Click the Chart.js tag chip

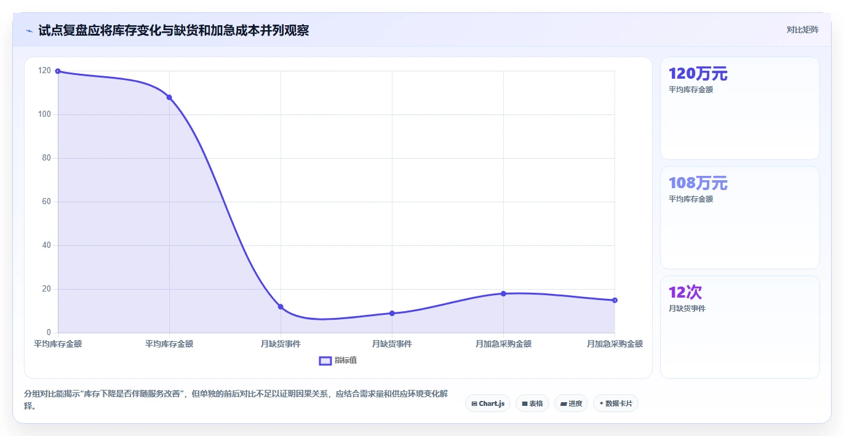488,403
